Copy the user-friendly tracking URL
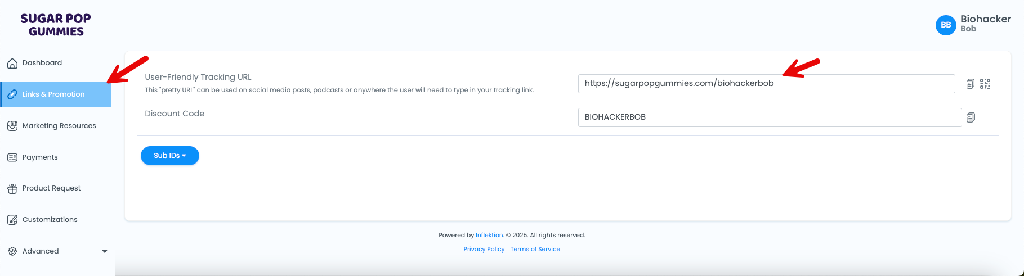This screenshot has width=1024, height=276. click(x=970, y=84)
